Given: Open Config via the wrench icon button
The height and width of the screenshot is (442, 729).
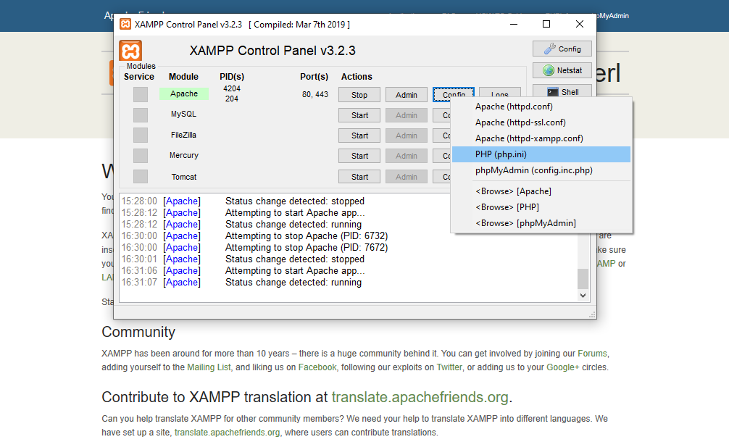Looking at the screenshot, I should [x=562, y=49].
